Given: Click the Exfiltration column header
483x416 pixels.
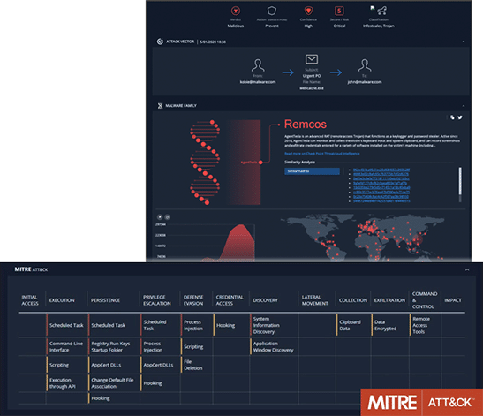Looking at the screenshot, I should pos(389,300).
